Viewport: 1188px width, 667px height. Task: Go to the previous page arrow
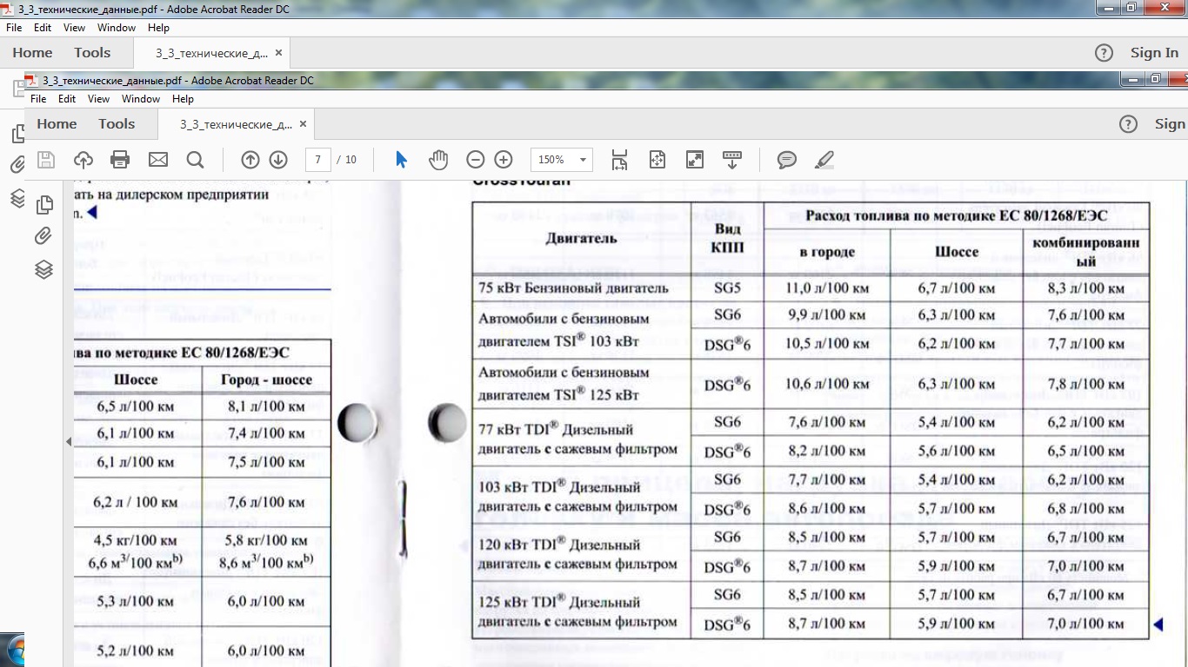point(250,160)
